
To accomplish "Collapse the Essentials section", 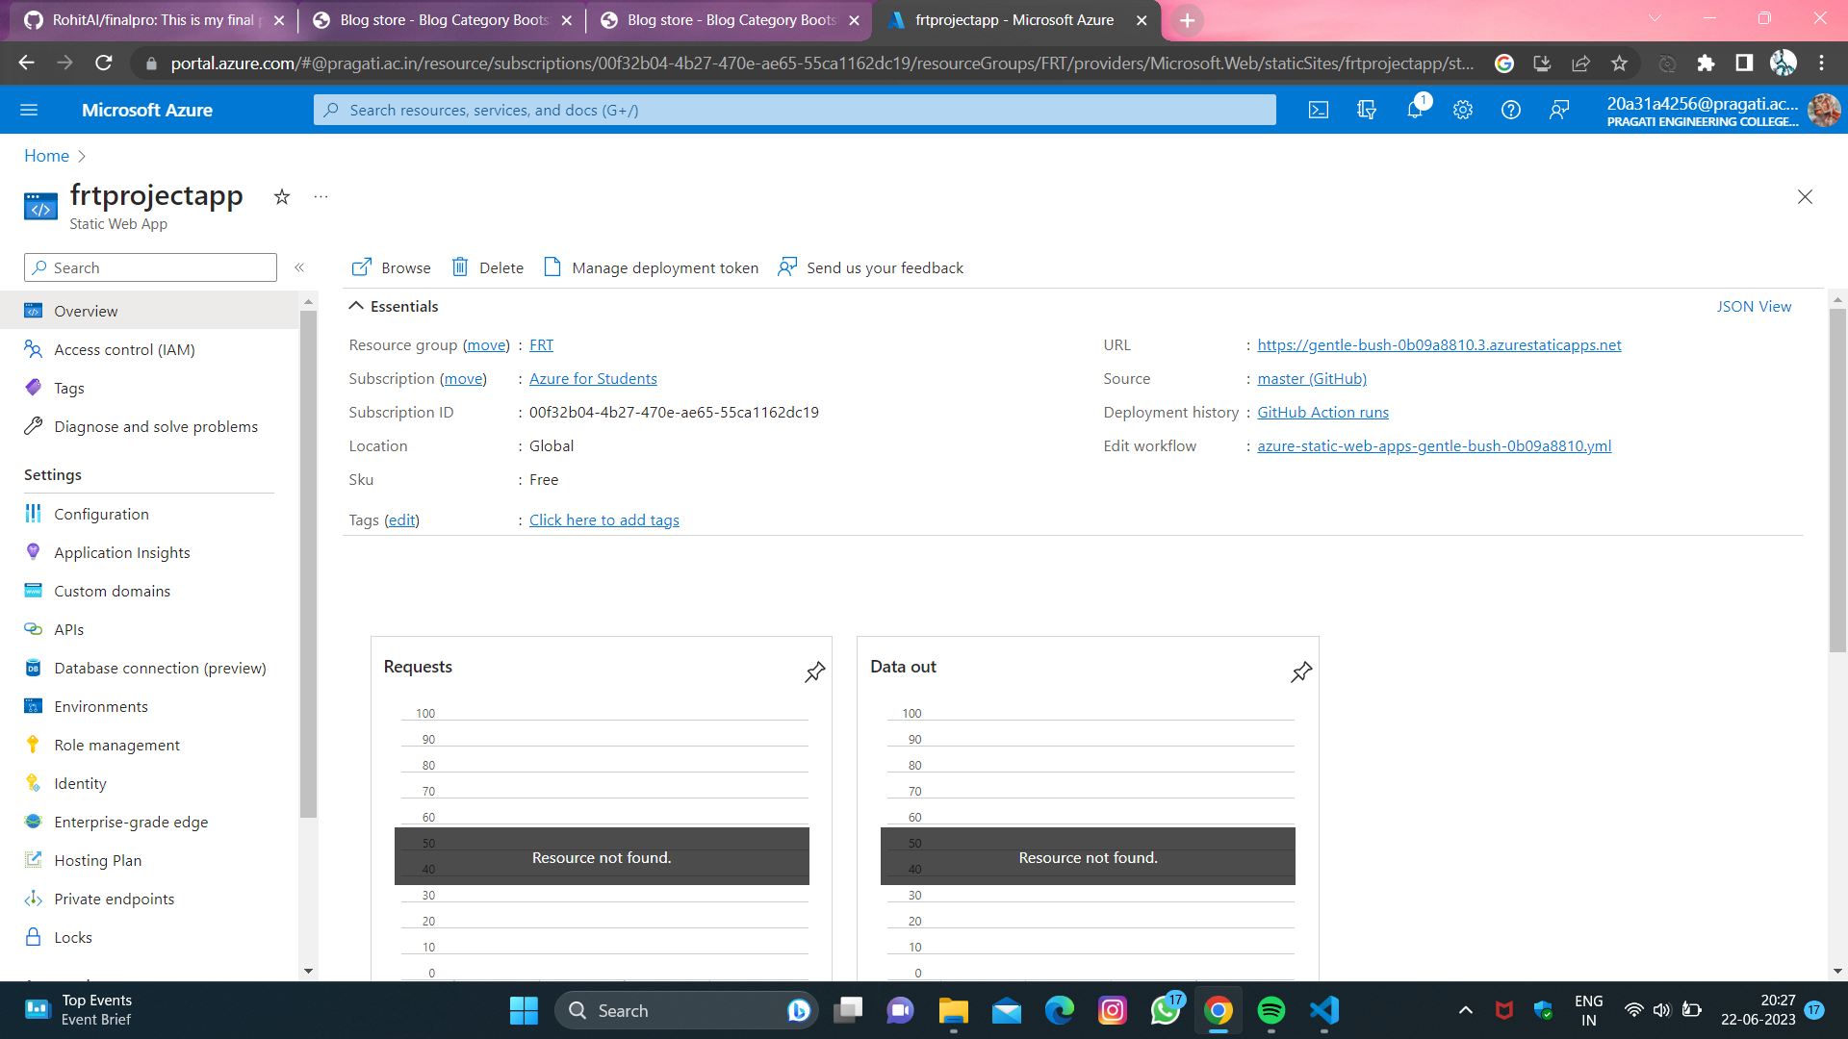I will click(356, 306).
